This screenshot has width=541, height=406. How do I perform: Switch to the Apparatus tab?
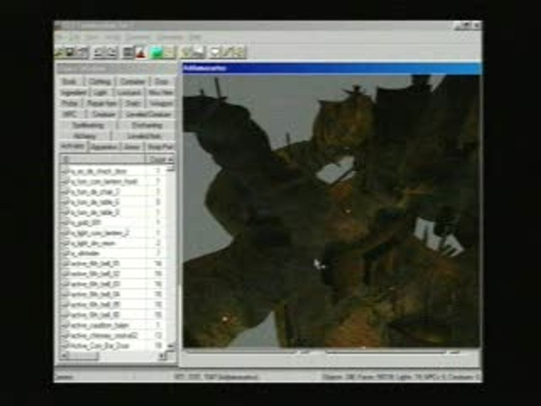[105, 147]
